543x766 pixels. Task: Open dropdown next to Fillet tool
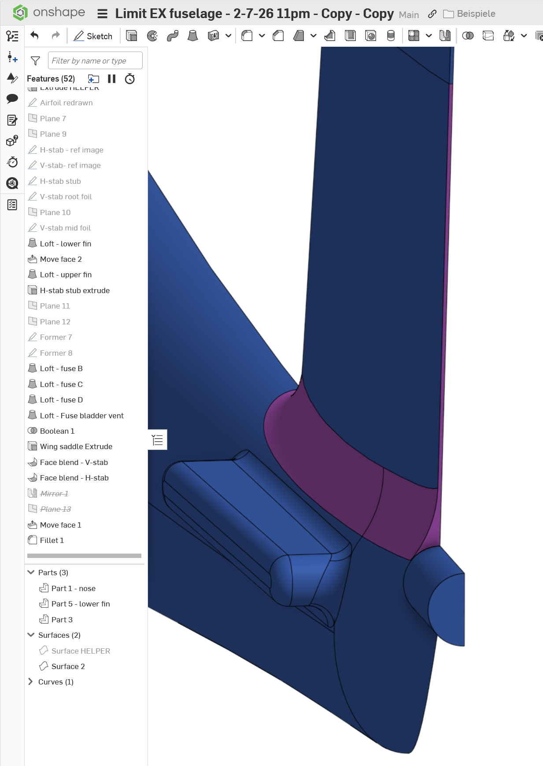[x=262, y=36]
